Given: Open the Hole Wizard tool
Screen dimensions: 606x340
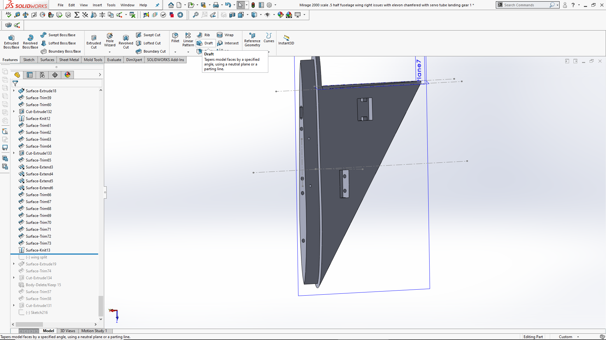Looking at the screenshot, I should point(110,40).
